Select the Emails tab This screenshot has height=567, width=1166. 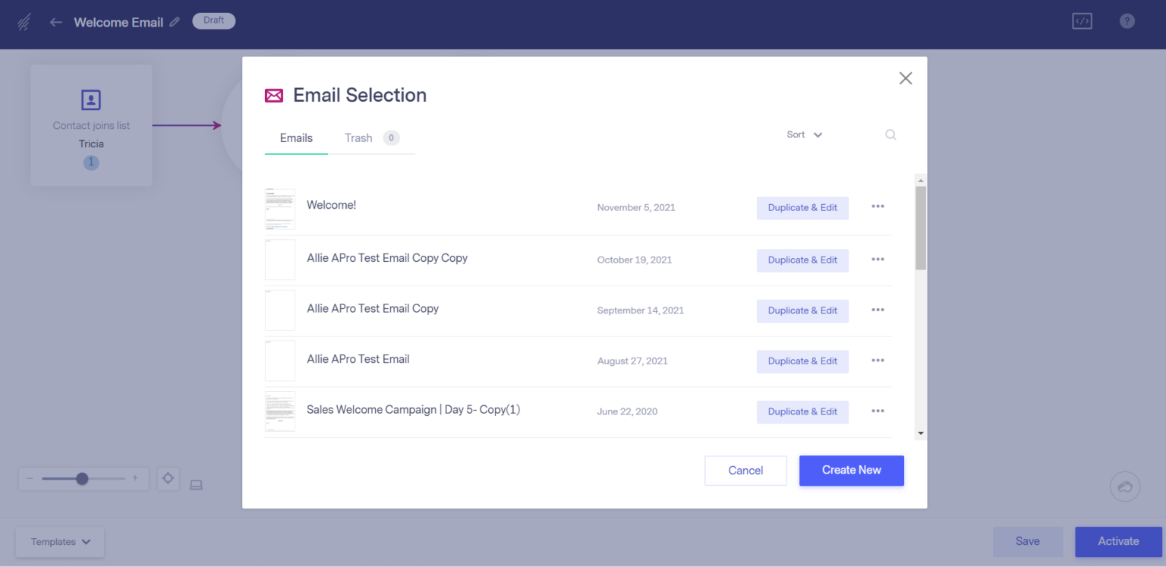coord(295,138)
